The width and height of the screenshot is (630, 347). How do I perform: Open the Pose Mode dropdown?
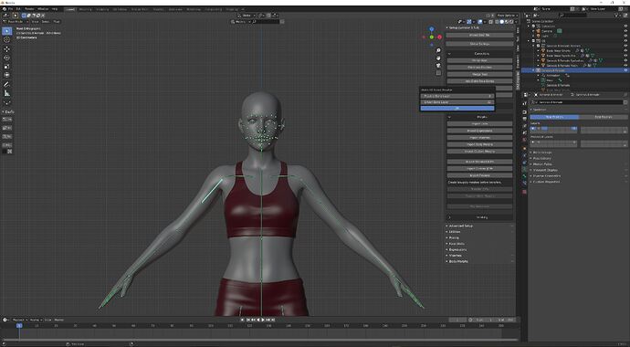coord(16,21)
